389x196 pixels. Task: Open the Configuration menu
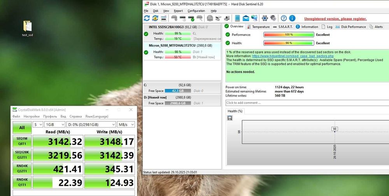pos(196,11)
